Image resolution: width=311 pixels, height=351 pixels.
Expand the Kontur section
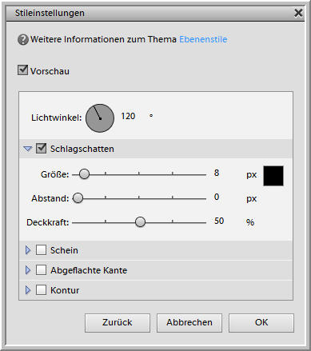[28, 290]
